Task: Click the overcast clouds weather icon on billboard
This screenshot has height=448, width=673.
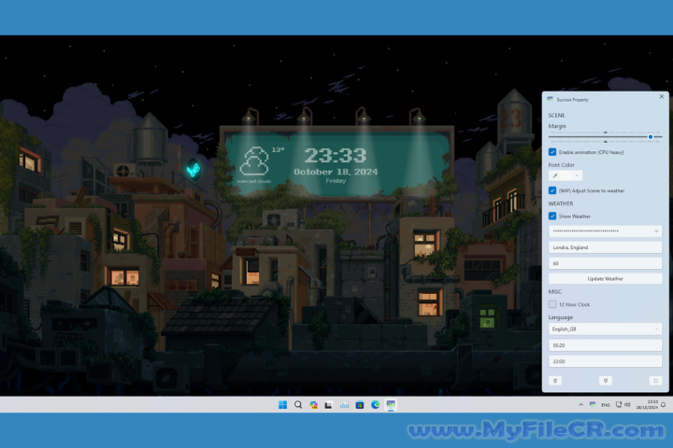Action: click(x=255, y=161)
